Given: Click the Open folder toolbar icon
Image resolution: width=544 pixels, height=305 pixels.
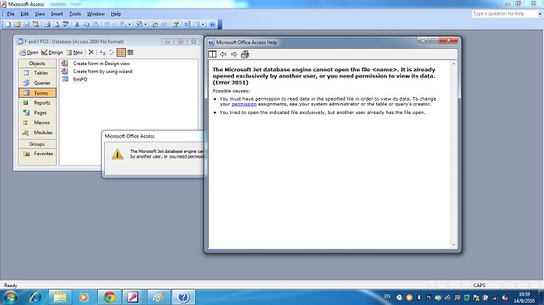Looking at the screenshot, I should [x=17, y=24].
